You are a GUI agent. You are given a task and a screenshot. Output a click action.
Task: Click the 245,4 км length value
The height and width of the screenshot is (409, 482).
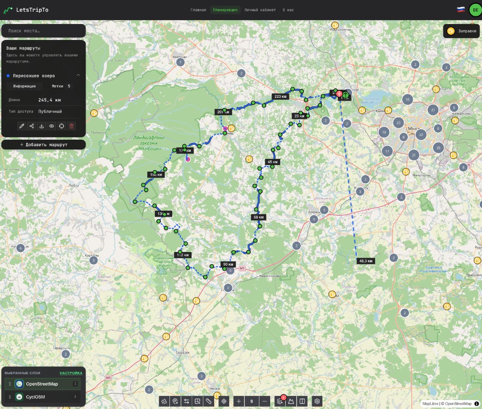tap(49, 100)
